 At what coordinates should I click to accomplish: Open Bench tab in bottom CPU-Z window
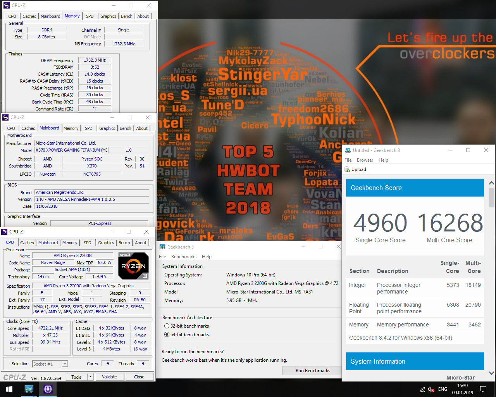[x=124, y=243]
